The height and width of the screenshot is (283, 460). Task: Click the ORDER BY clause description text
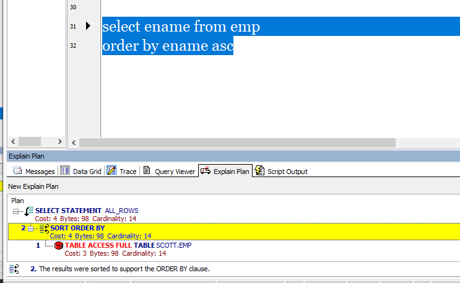[x=124, y=269]
